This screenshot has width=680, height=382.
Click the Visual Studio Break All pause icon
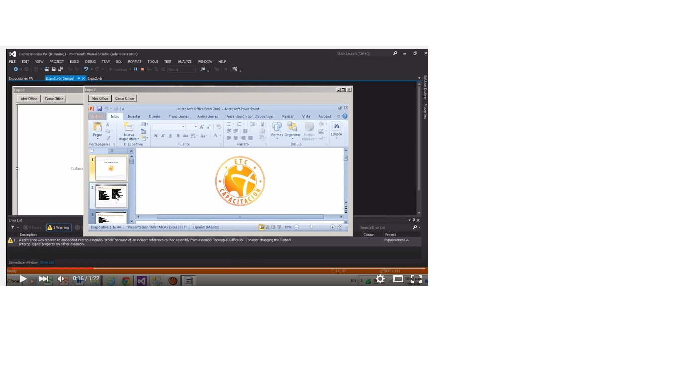click(x=135, y=69)
